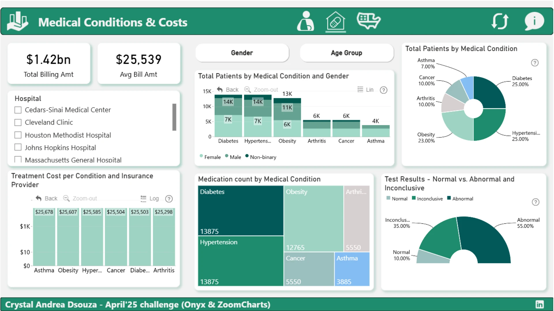This screenshot has height=311, width=554.
Task: Select the Age Group tab button
Action: (347, 53)
